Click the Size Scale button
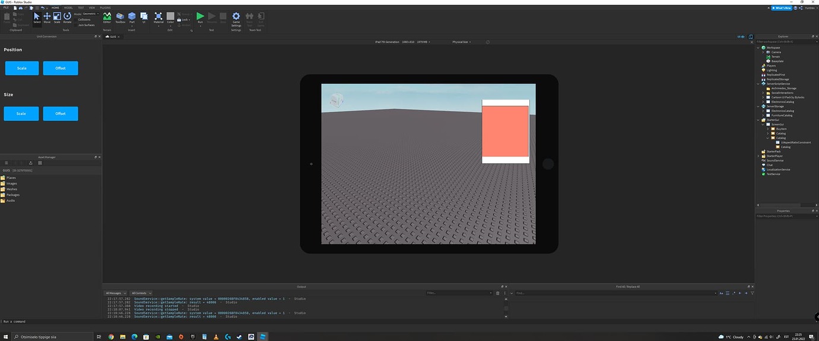 pos(21,114)
